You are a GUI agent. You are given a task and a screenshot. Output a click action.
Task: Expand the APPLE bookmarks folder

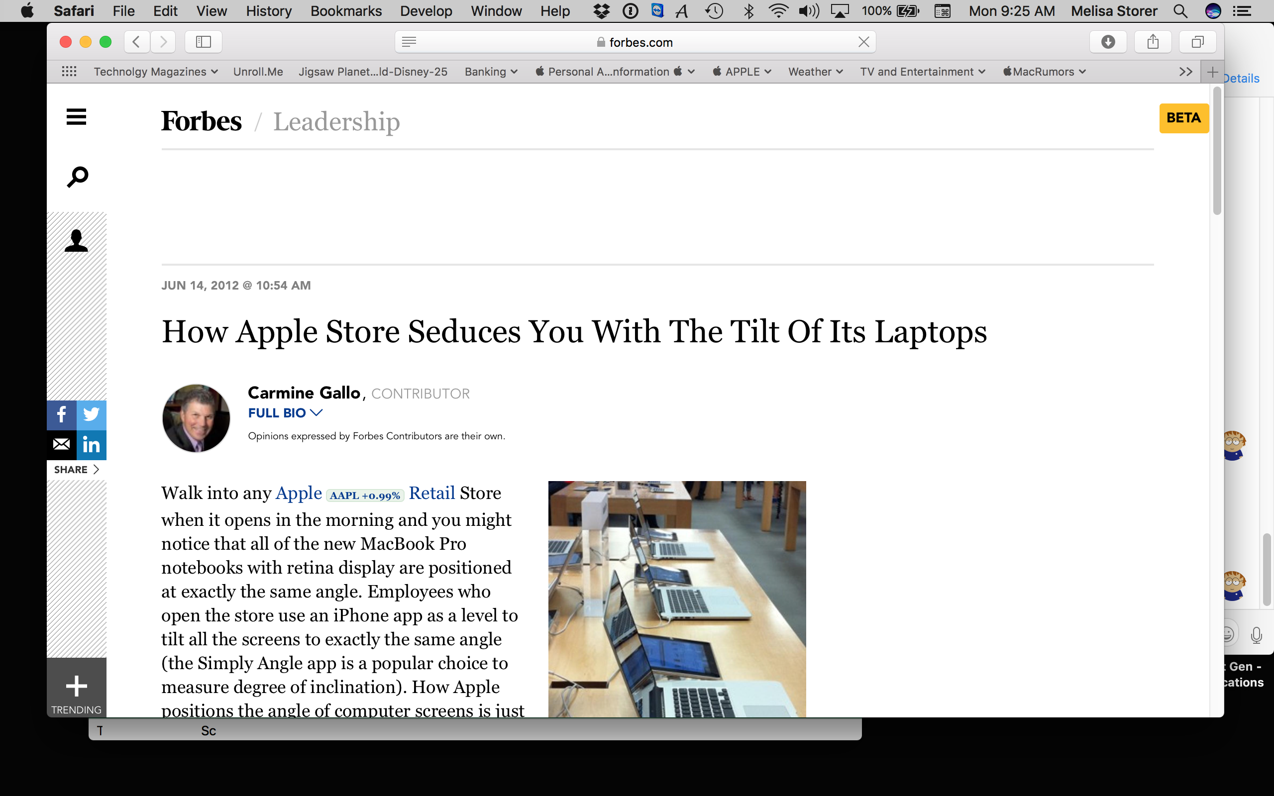(x=742, y=72)
